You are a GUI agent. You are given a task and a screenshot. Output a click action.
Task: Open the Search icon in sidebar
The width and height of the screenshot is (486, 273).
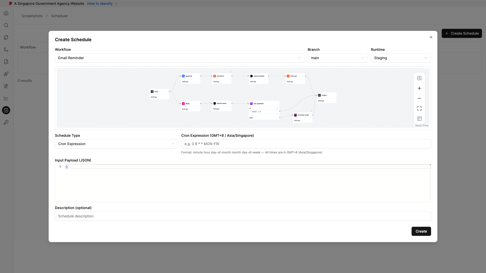click(6, 25)
